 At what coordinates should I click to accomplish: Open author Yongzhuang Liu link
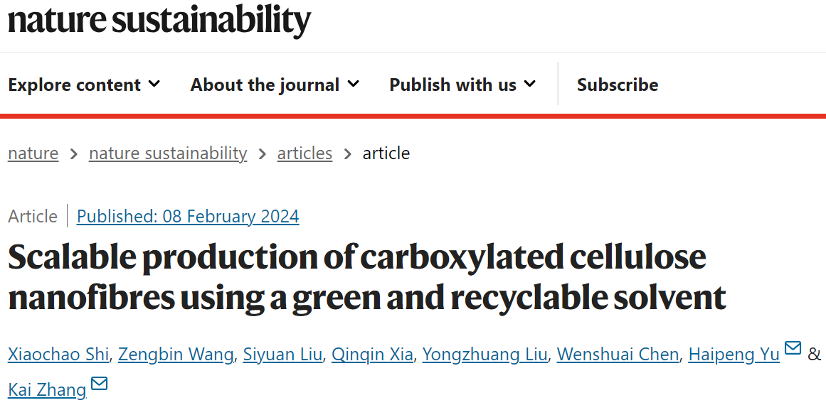[485, 354]
